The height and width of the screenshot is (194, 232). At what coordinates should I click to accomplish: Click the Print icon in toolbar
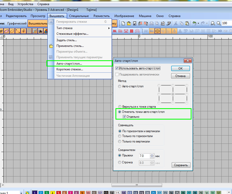coord(152,23)
